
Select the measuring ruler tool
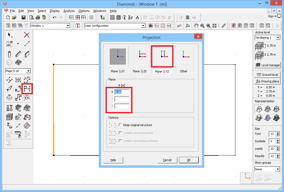click(224, 26)
